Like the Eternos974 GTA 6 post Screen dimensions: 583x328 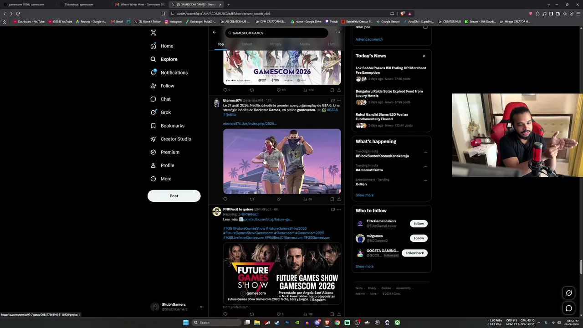[x=279, y=199]
